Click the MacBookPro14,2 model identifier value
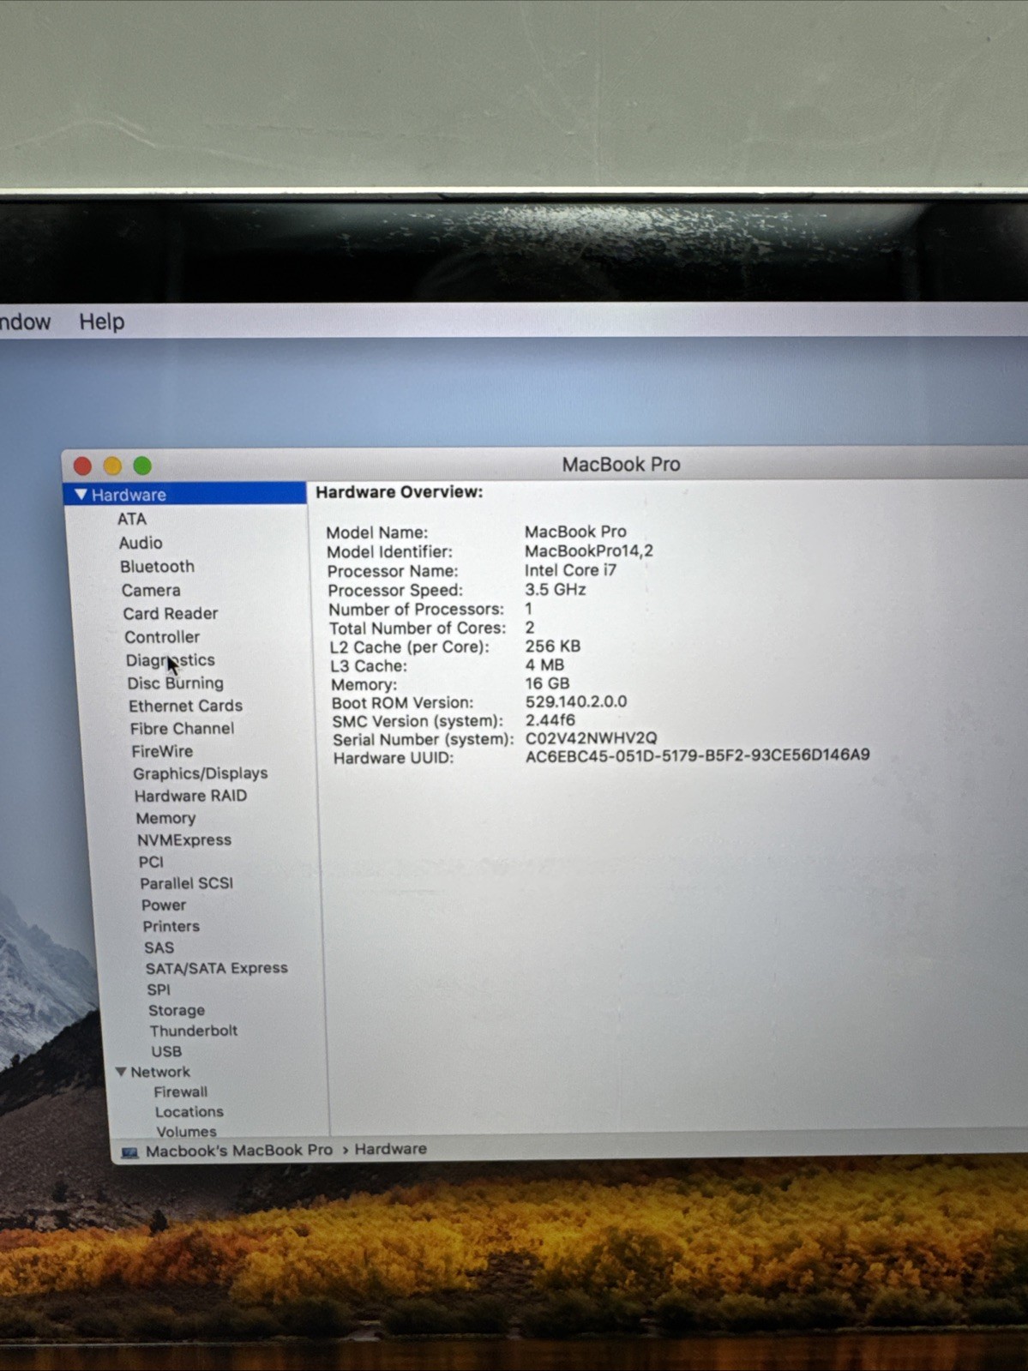 tap(588, 551)
